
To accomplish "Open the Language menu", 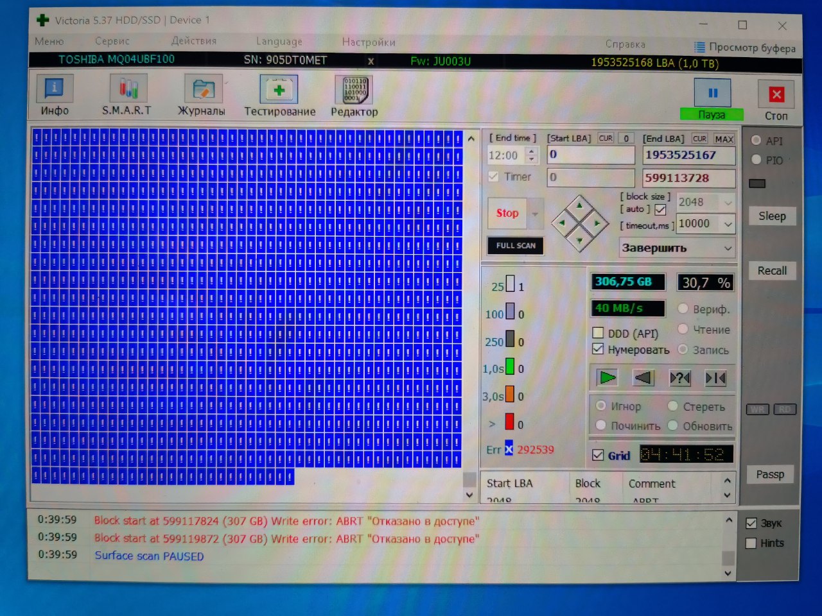I will click(279, 42).
